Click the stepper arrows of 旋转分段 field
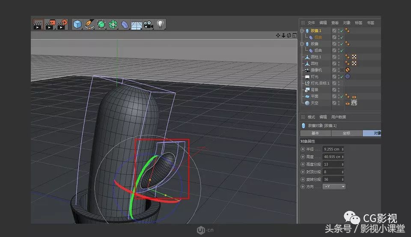Image resolution: width=411 pixels, height=237 pixels. point(342,180)
